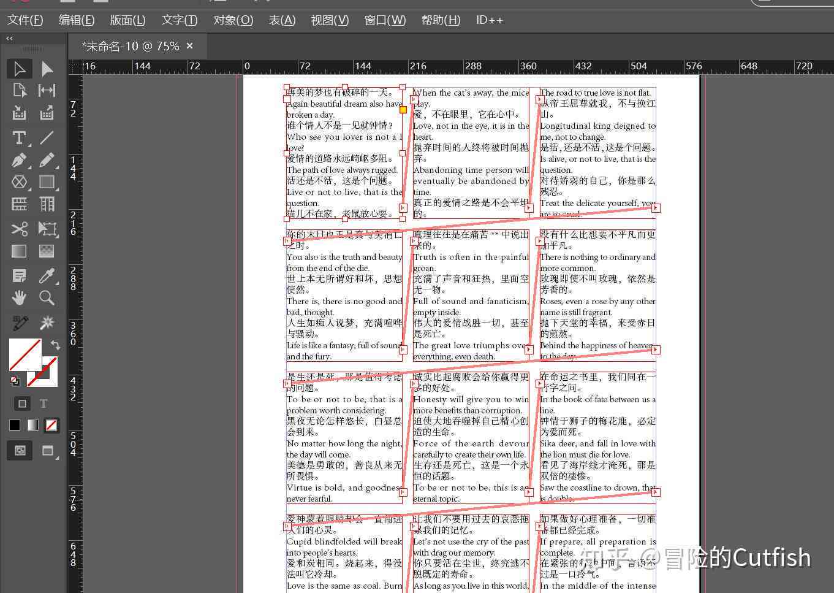Apply black color swatch
The width and height of the screenshot is (834, 593).
click(x=15, y=425)
